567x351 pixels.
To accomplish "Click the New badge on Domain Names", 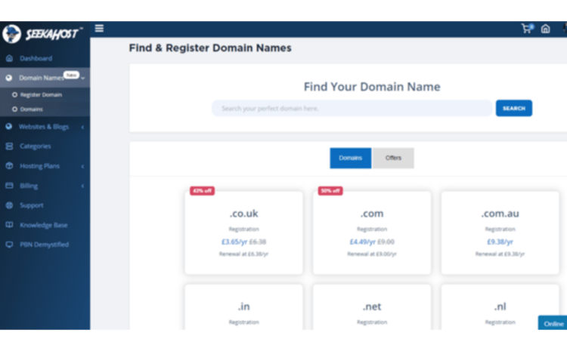I will (71, 75).
